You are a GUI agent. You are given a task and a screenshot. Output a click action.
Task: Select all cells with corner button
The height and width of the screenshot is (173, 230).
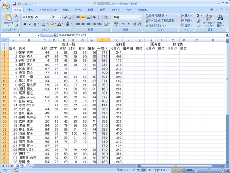point(4,40)
